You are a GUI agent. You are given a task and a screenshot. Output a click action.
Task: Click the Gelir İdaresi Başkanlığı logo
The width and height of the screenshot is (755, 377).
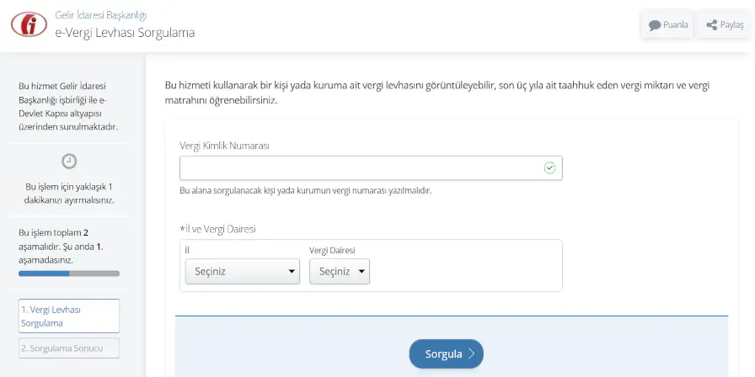point(29,24)
